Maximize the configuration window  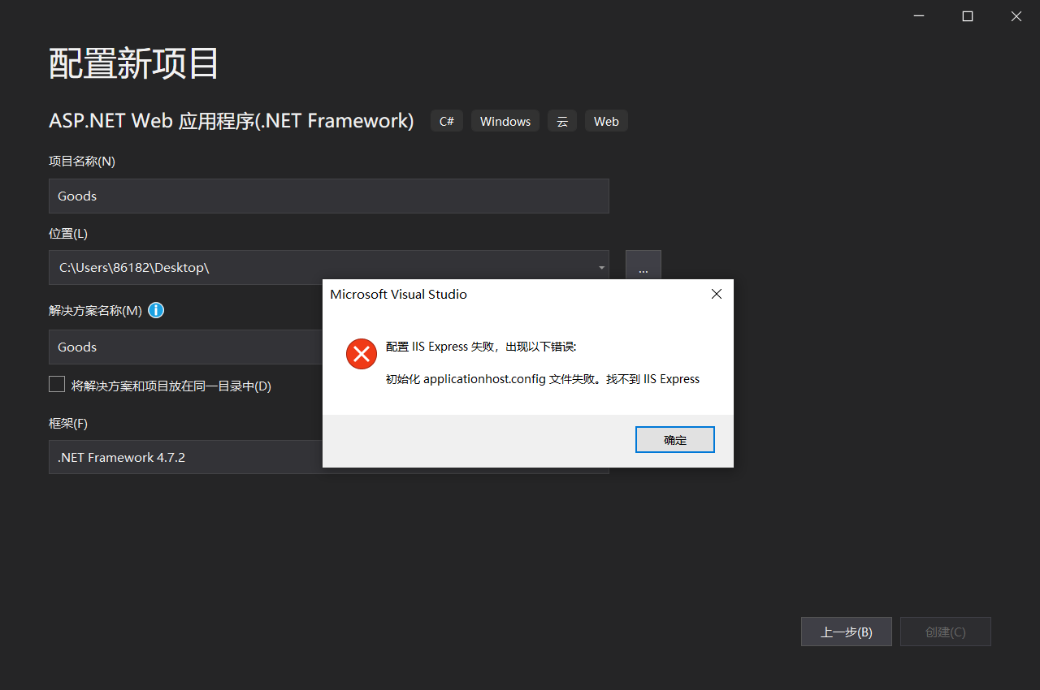tap(968, 16)
